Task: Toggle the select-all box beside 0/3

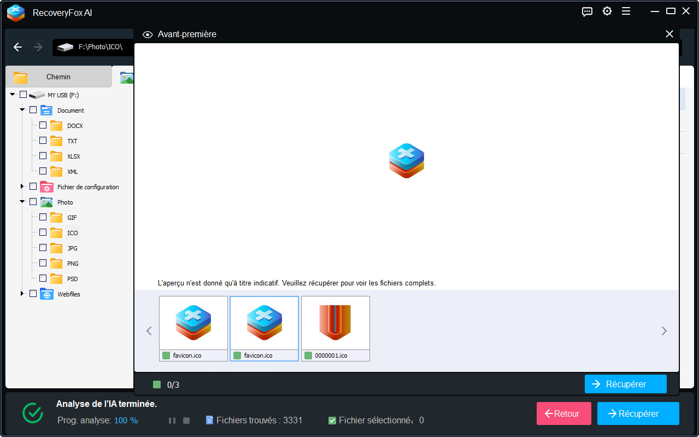Action: click(x=157, y=384)
